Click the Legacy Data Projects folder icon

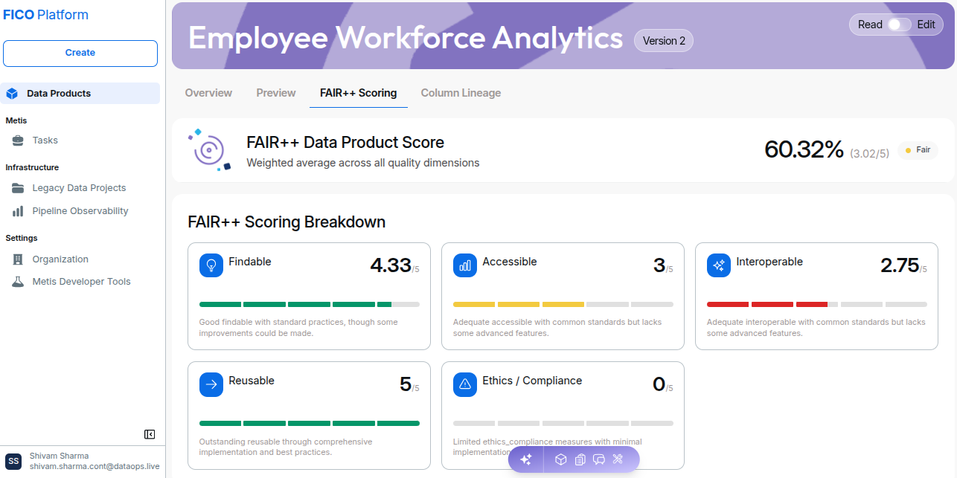pos(18,188)
